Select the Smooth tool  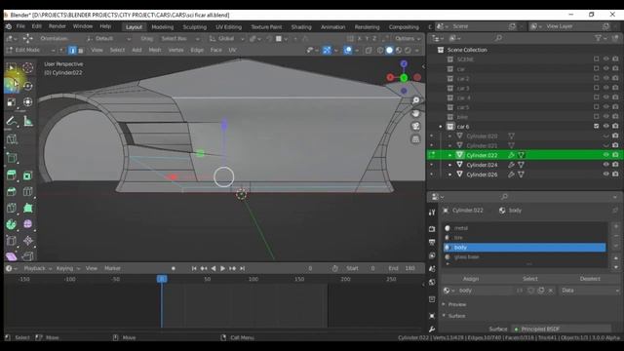pyautogui.click(x=28, y=224)
